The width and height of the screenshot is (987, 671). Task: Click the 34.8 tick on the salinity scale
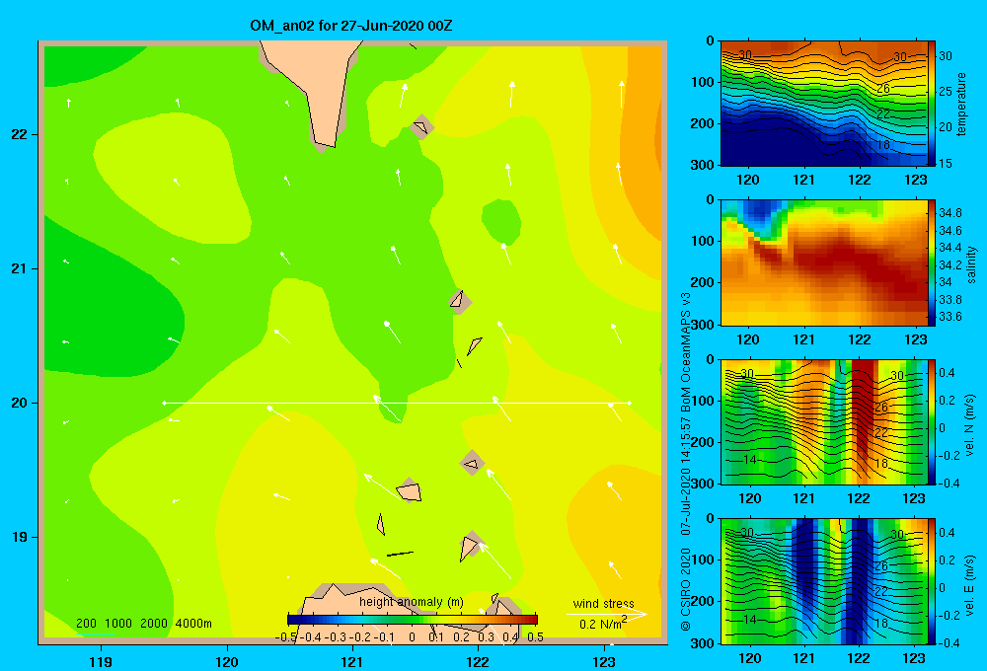point(949,213)
